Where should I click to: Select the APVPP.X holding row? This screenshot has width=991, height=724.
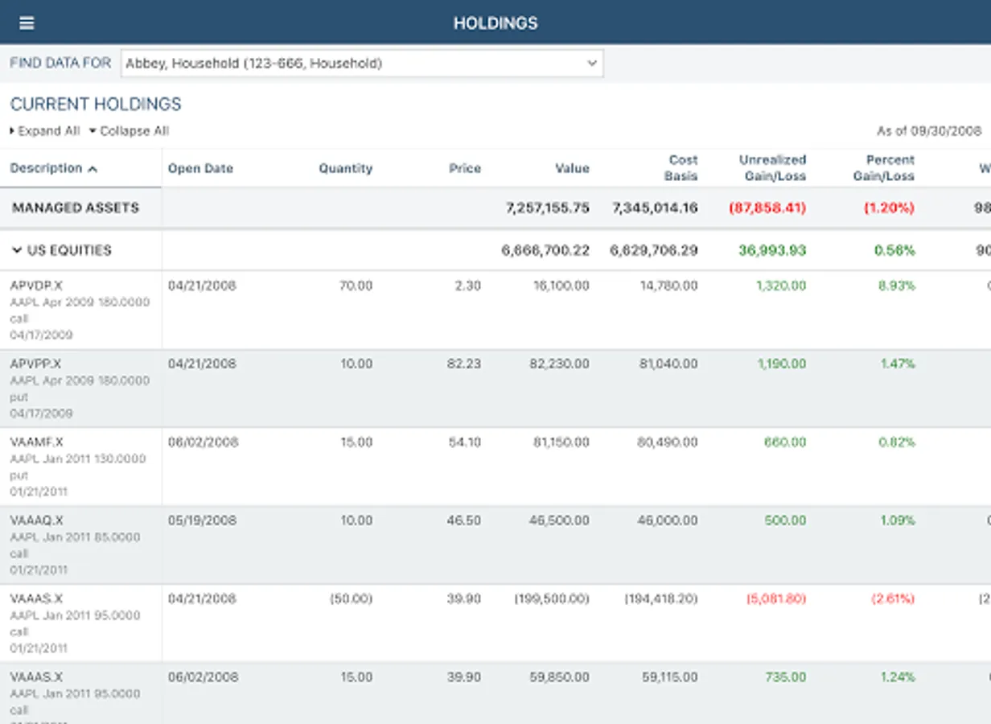coord(36,364)
